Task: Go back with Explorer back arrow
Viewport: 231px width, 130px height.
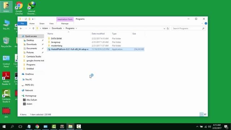Action: tap(21, 29)
